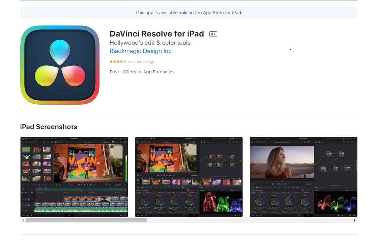
Task: Click 'Hollywood's edit & color tools' subtitle
Action: click(150, 43)
